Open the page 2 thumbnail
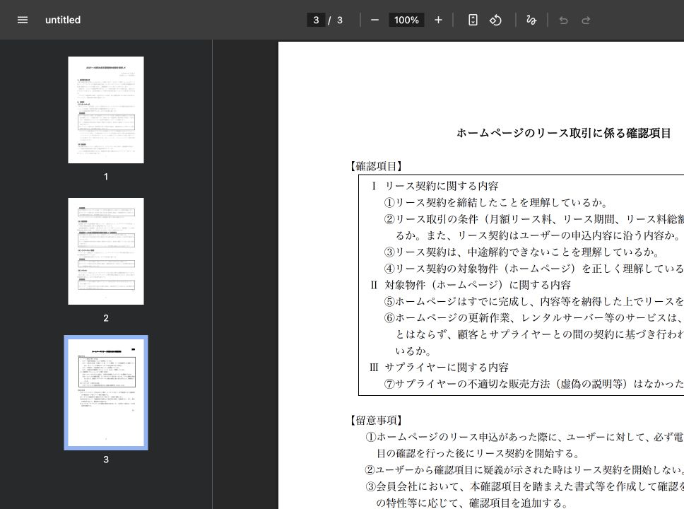This screenshot has width=684, height=509. tap(106, 252)
